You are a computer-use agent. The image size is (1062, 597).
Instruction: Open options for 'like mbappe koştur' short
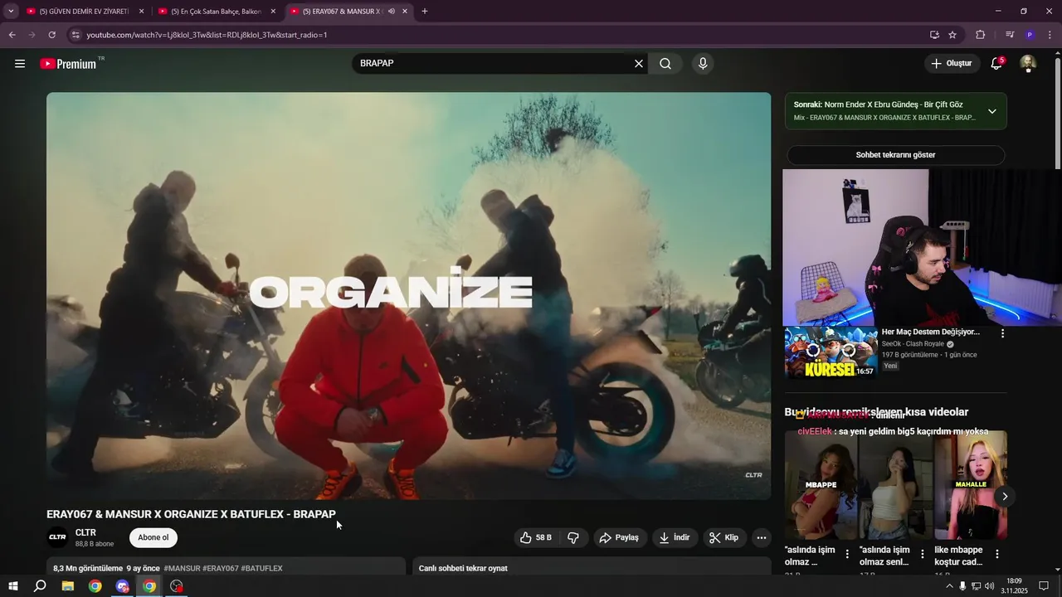point(996,554)
